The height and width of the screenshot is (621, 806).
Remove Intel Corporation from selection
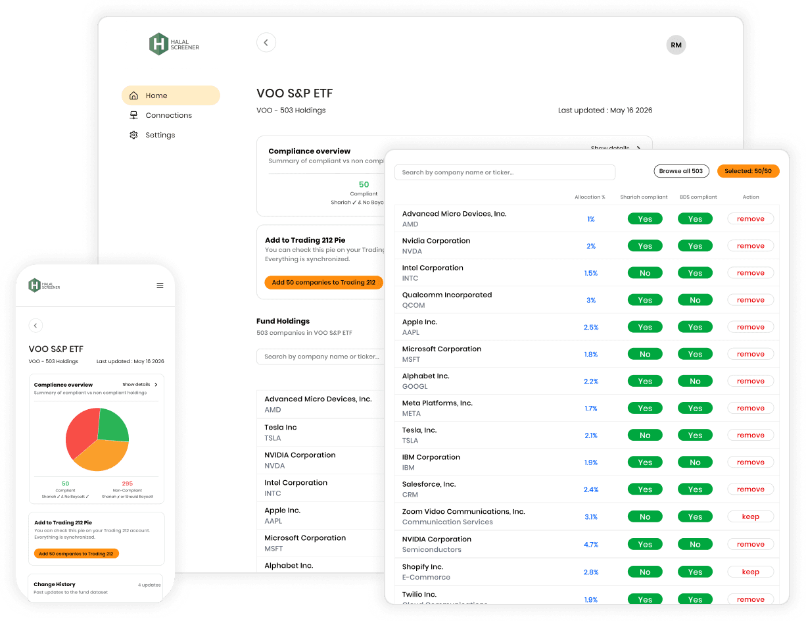[x=750, y=273]
